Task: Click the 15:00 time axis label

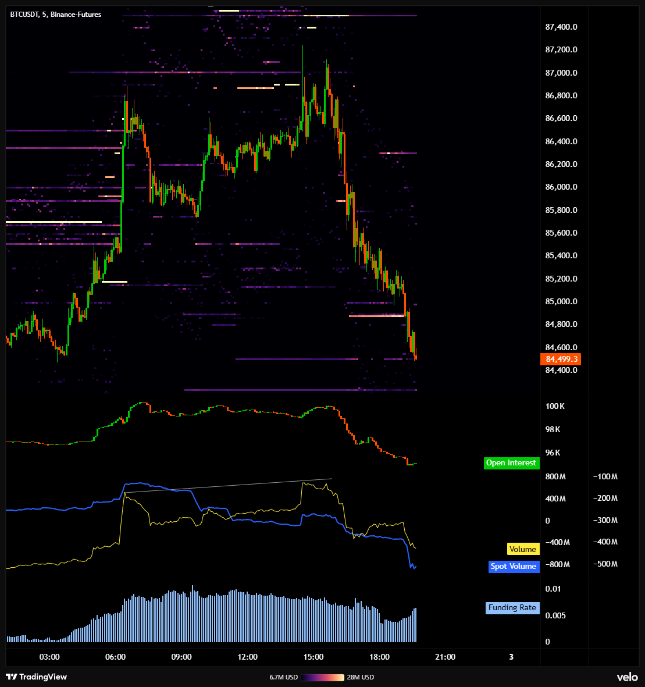Action: point(313,657)
